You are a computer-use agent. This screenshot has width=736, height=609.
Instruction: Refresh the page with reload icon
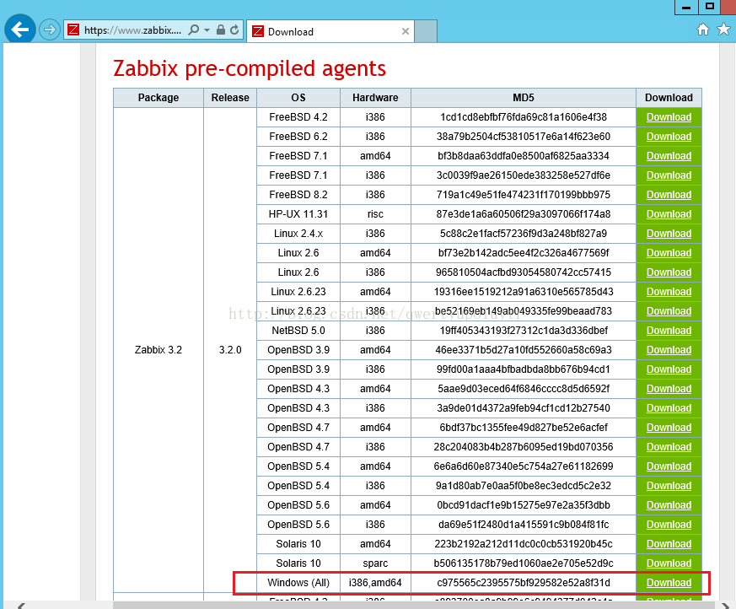pos(234,30)
